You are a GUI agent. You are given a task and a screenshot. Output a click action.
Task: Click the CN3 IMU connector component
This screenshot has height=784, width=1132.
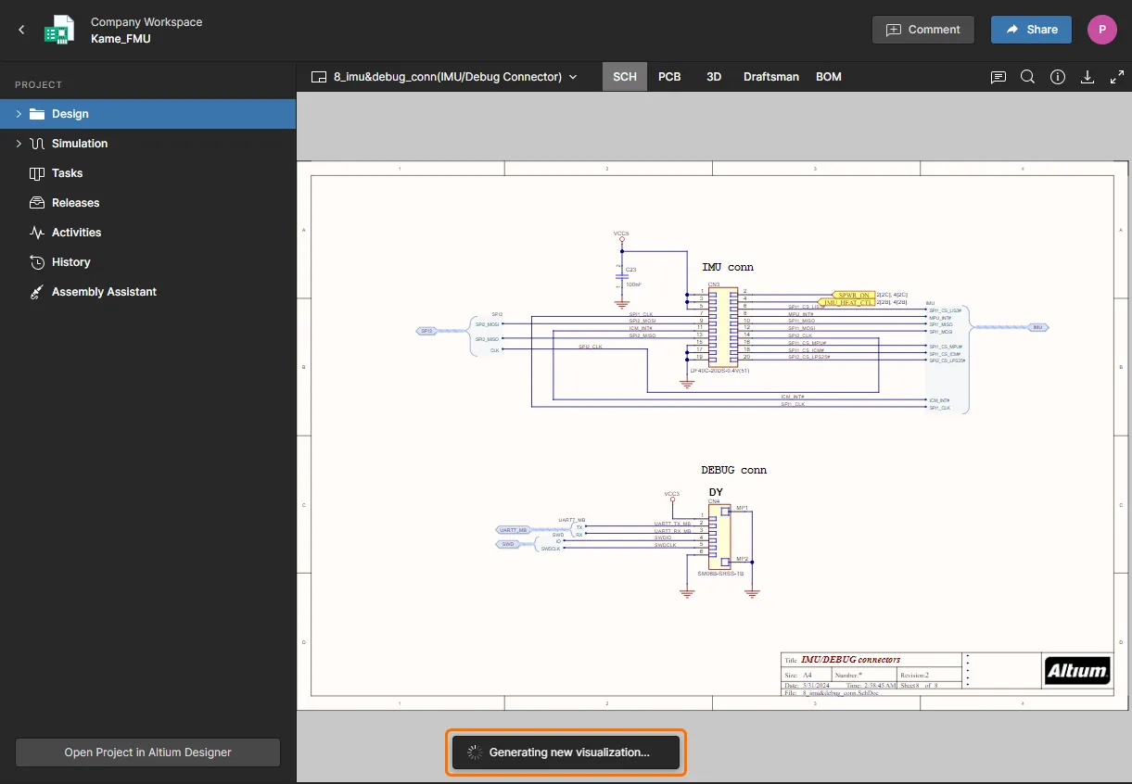tap(722, 325)
